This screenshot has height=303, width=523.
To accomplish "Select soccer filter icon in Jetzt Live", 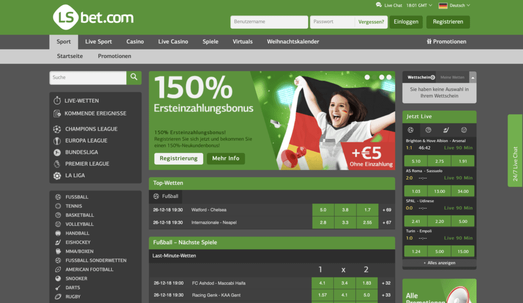I will click(411, 130).
